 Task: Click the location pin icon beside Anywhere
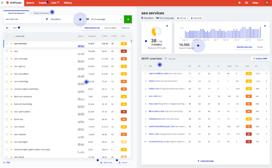(47, 19)
